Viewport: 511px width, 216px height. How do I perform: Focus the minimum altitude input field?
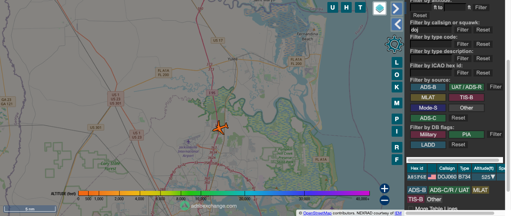coord(421,7)
